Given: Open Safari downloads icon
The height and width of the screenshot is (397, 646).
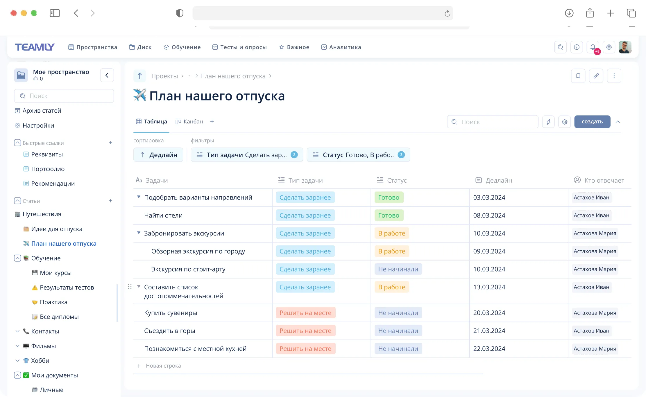Looking at the screenshot, I should point(569,13).
